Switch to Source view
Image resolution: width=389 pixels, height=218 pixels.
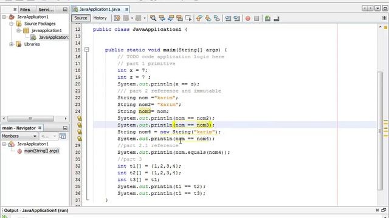(81, 18)
